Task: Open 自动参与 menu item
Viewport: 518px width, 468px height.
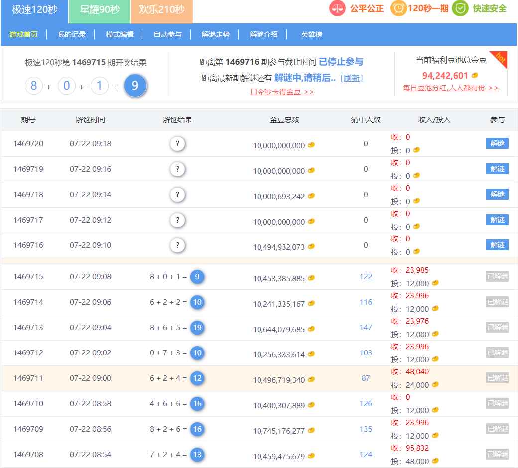Action: click(x=167, y=34)
